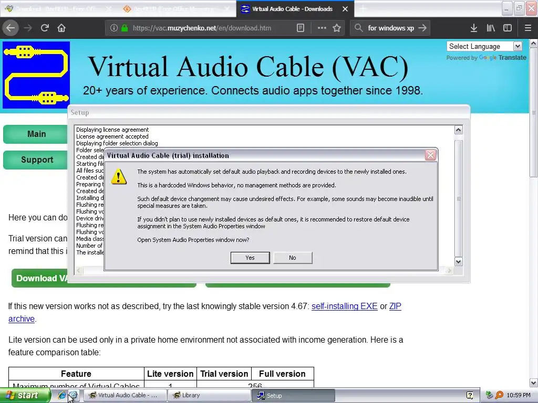Click No in the installation dialog
The height and width of the screenshot is (403, 538).
pos(293,258)
